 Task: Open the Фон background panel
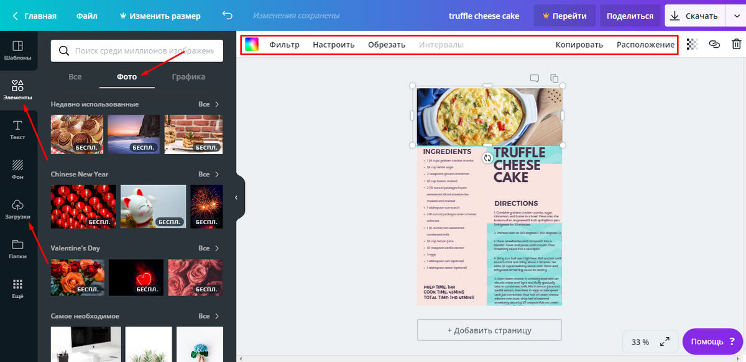(17, 169)
